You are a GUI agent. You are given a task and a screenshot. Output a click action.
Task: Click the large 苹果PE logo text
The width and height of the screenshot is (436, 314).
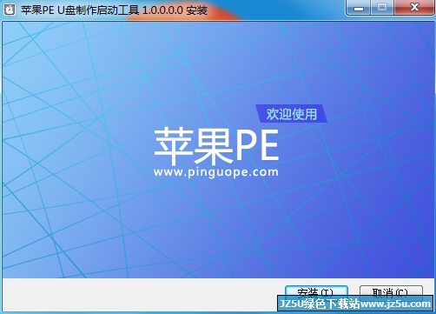pos(216,146)
